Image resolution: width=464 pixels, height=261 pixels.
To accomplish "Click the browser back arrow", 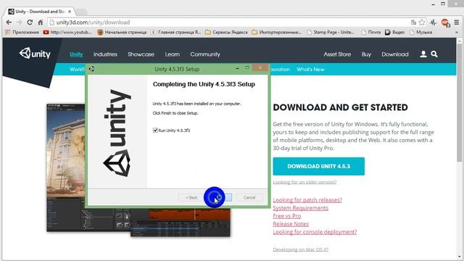I will (x=9, y=22).
